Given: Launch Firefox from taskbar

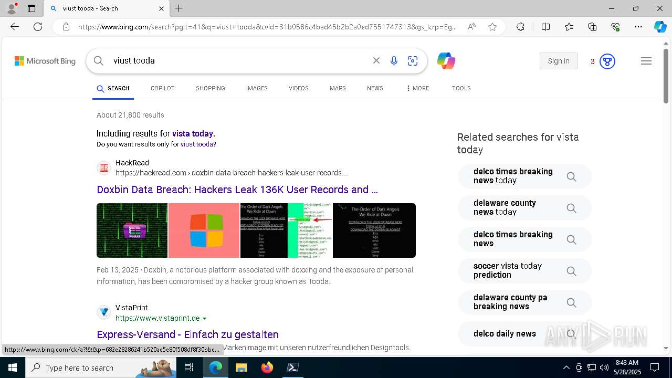Looking at the screenshot, I should pos(267,367).
